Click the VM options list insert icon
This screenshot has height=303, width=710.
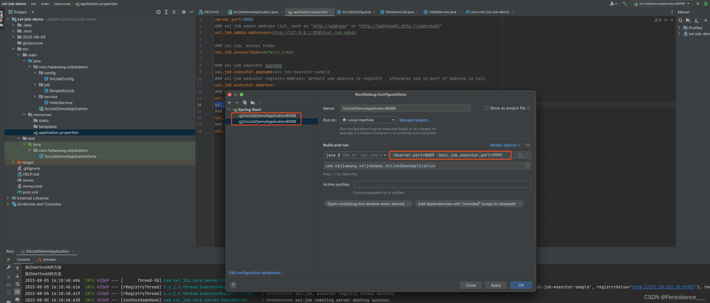[520, 155]
